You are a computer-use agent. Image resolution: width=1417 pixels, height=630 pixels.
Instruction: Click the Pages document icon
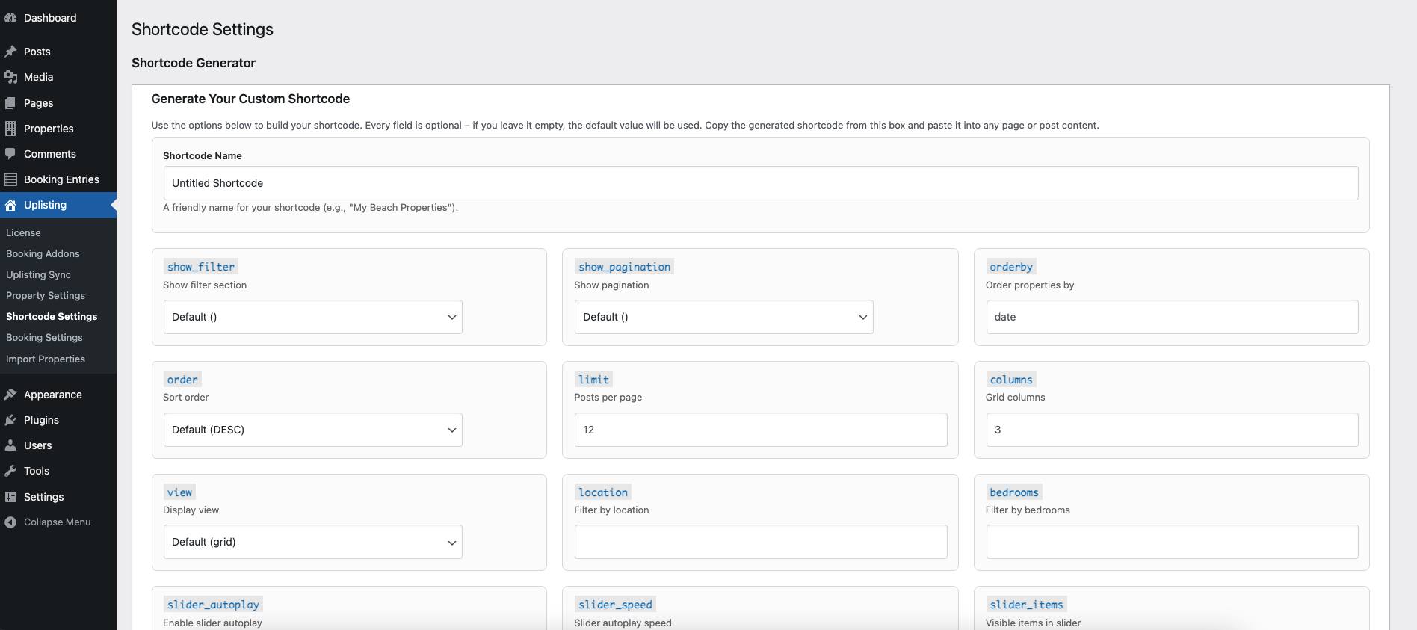(x=10, y=103)
